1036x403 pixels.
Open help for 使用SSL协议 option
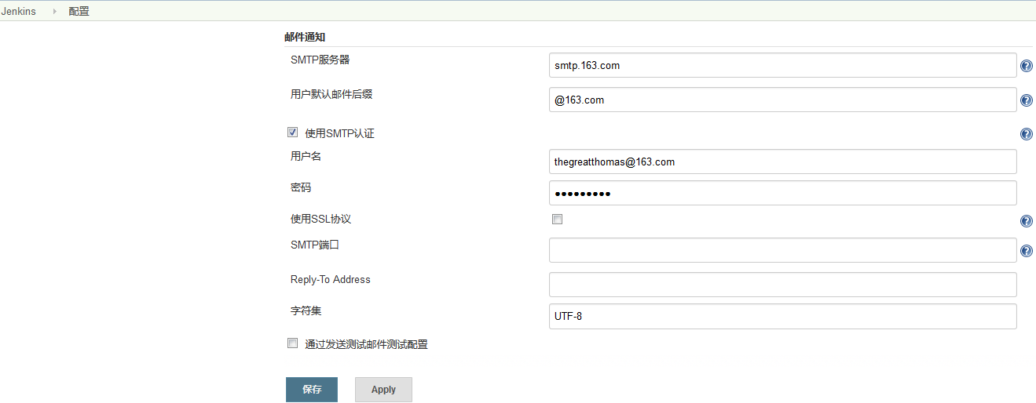click(x=1026, y=221)
